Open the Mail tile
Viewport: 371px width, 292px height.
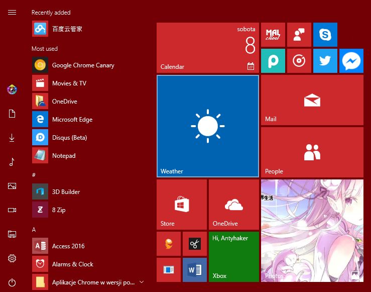[312, 100]
